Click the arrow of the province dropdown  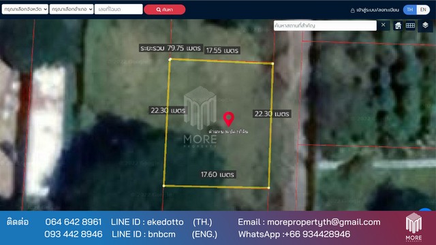pyautogui.click(x=45, y=9)
